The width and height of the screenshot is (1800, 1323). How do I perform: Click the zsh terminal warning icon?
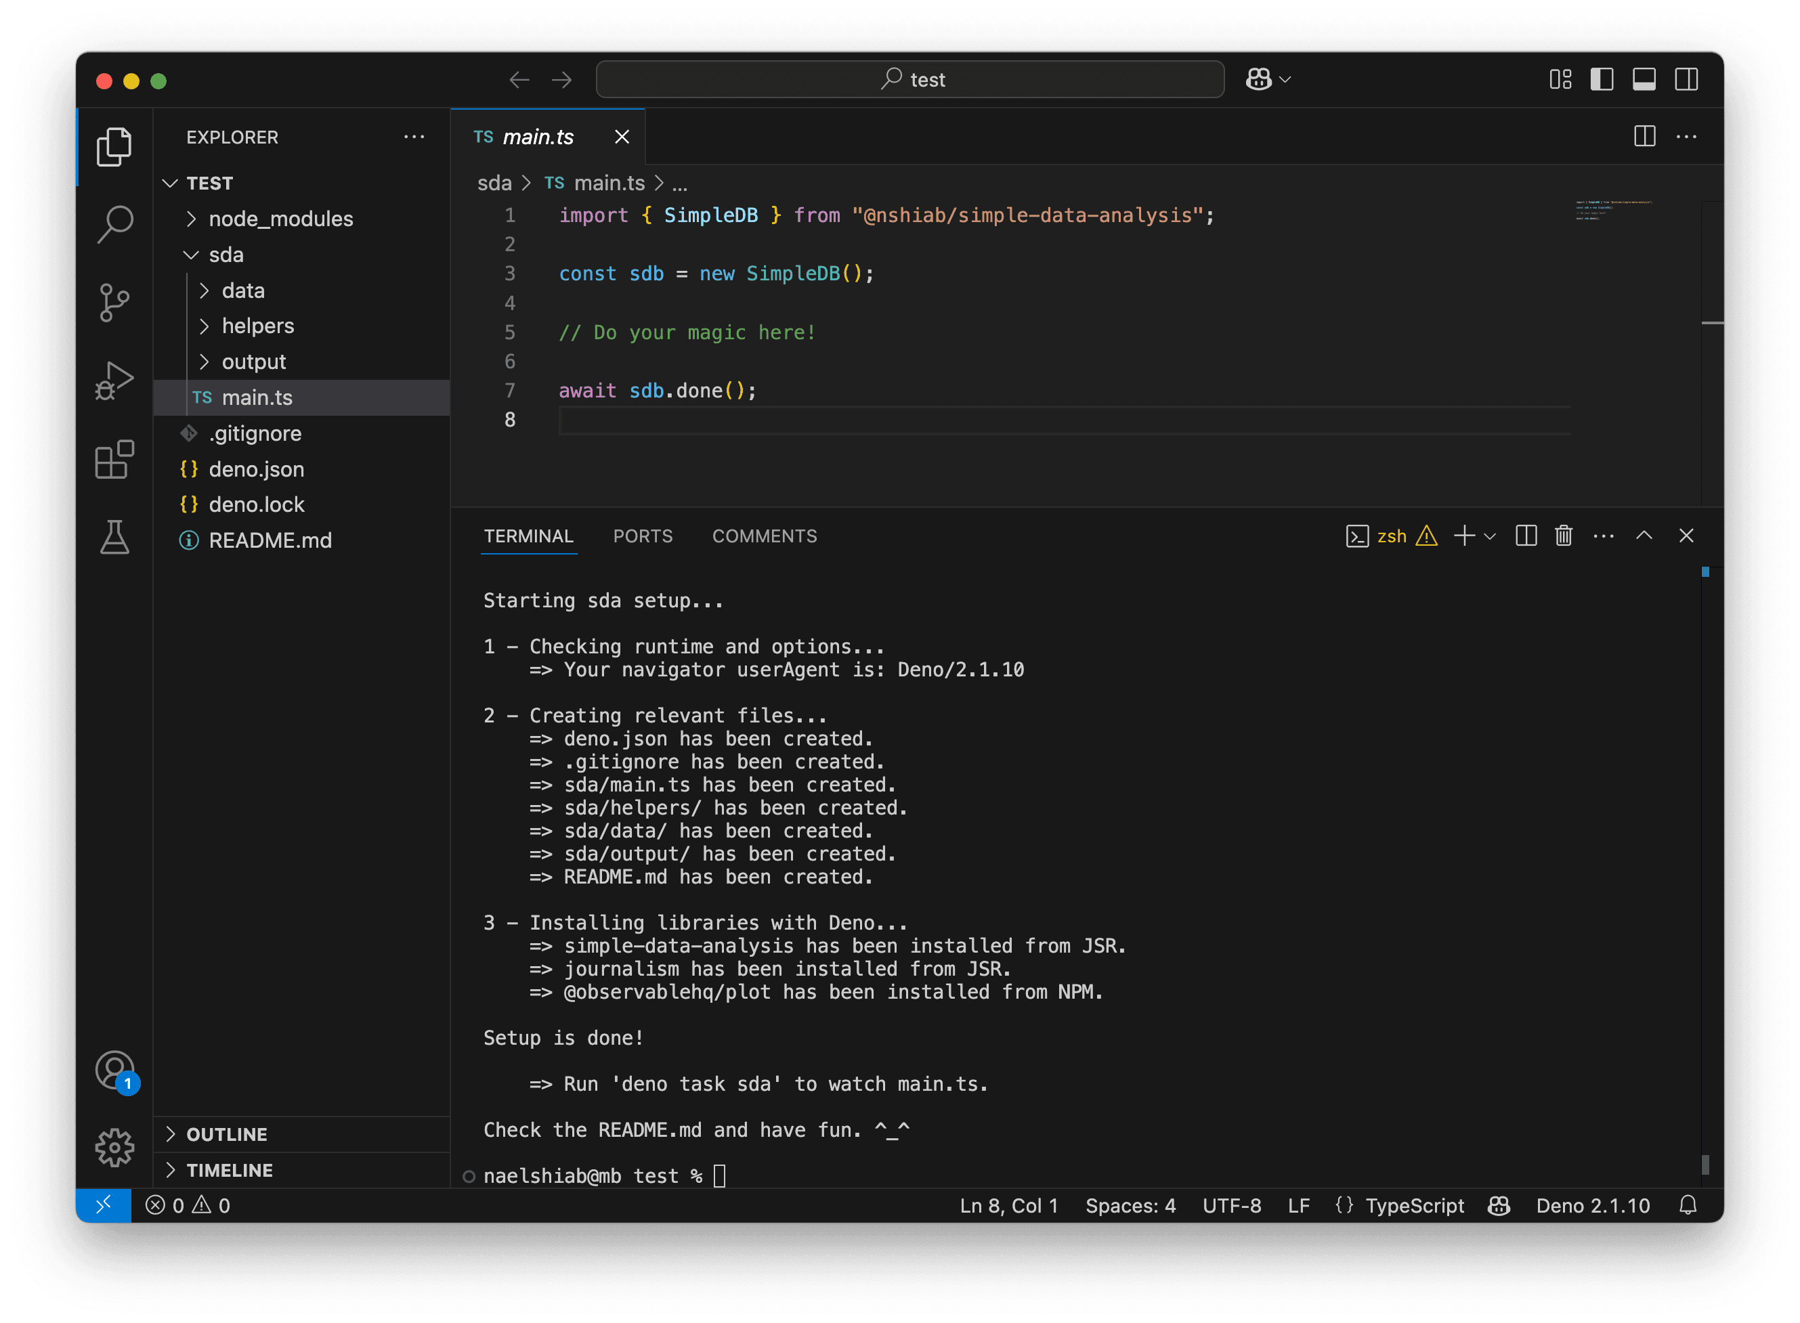click(1427, 536)
